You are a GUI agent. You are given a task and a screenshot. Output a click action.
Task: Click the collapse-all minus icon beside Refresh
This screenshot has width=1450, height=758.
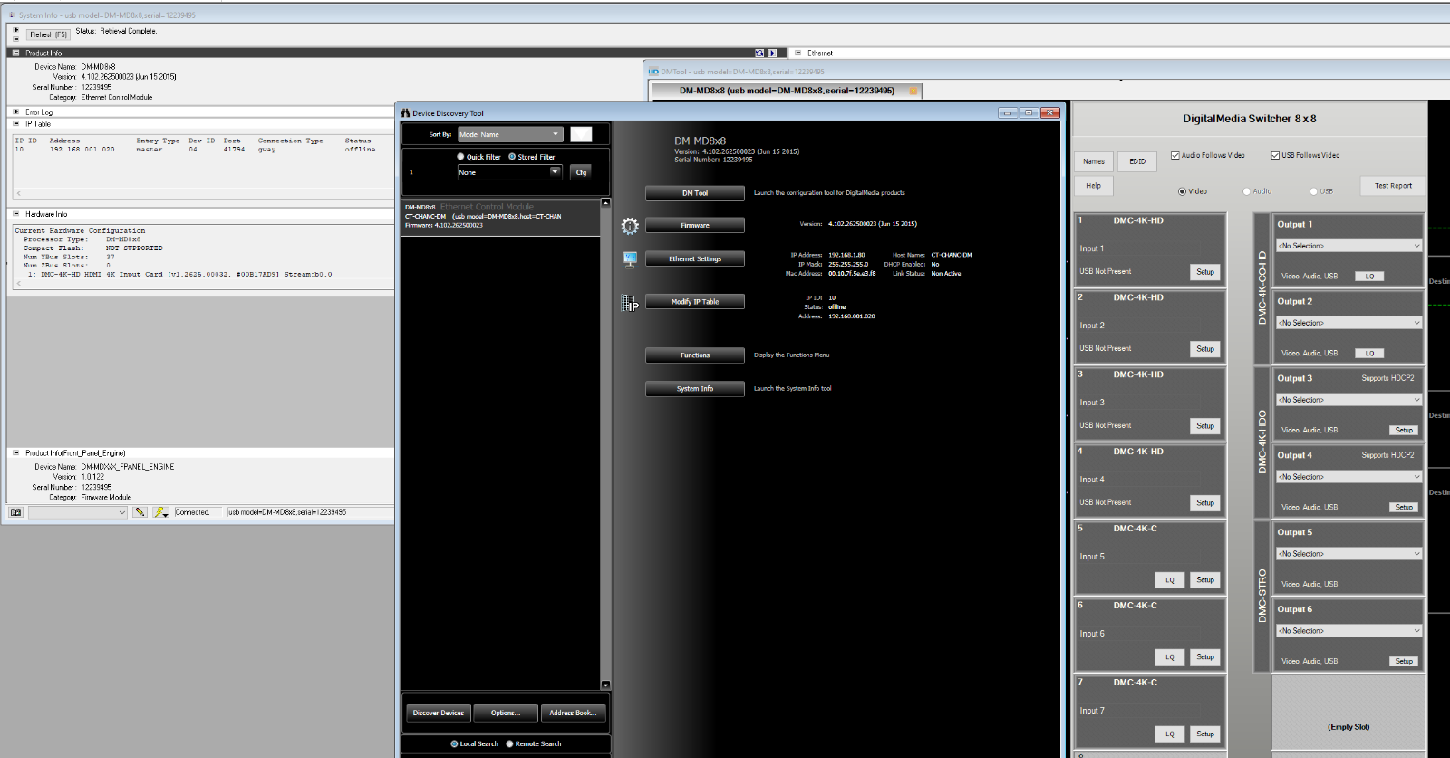click(15, 38)
